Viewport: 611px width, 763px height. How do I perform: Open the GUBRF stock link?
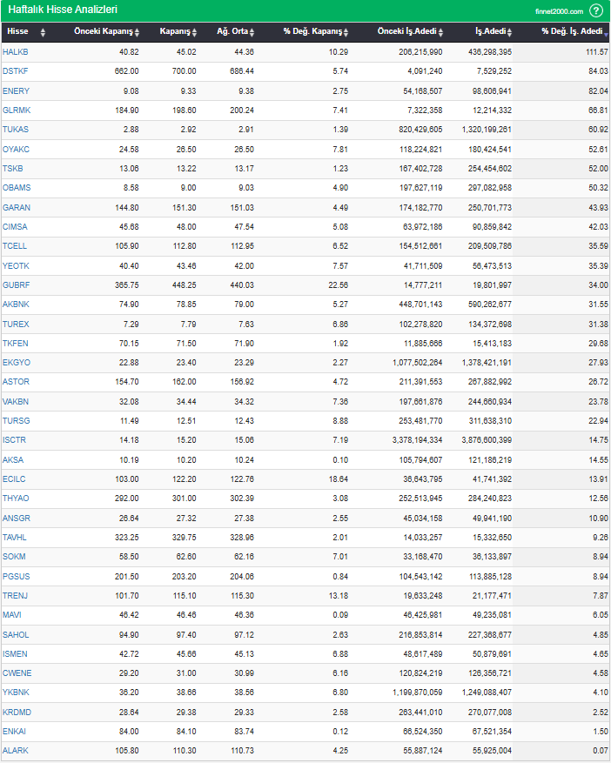point(16,284)
